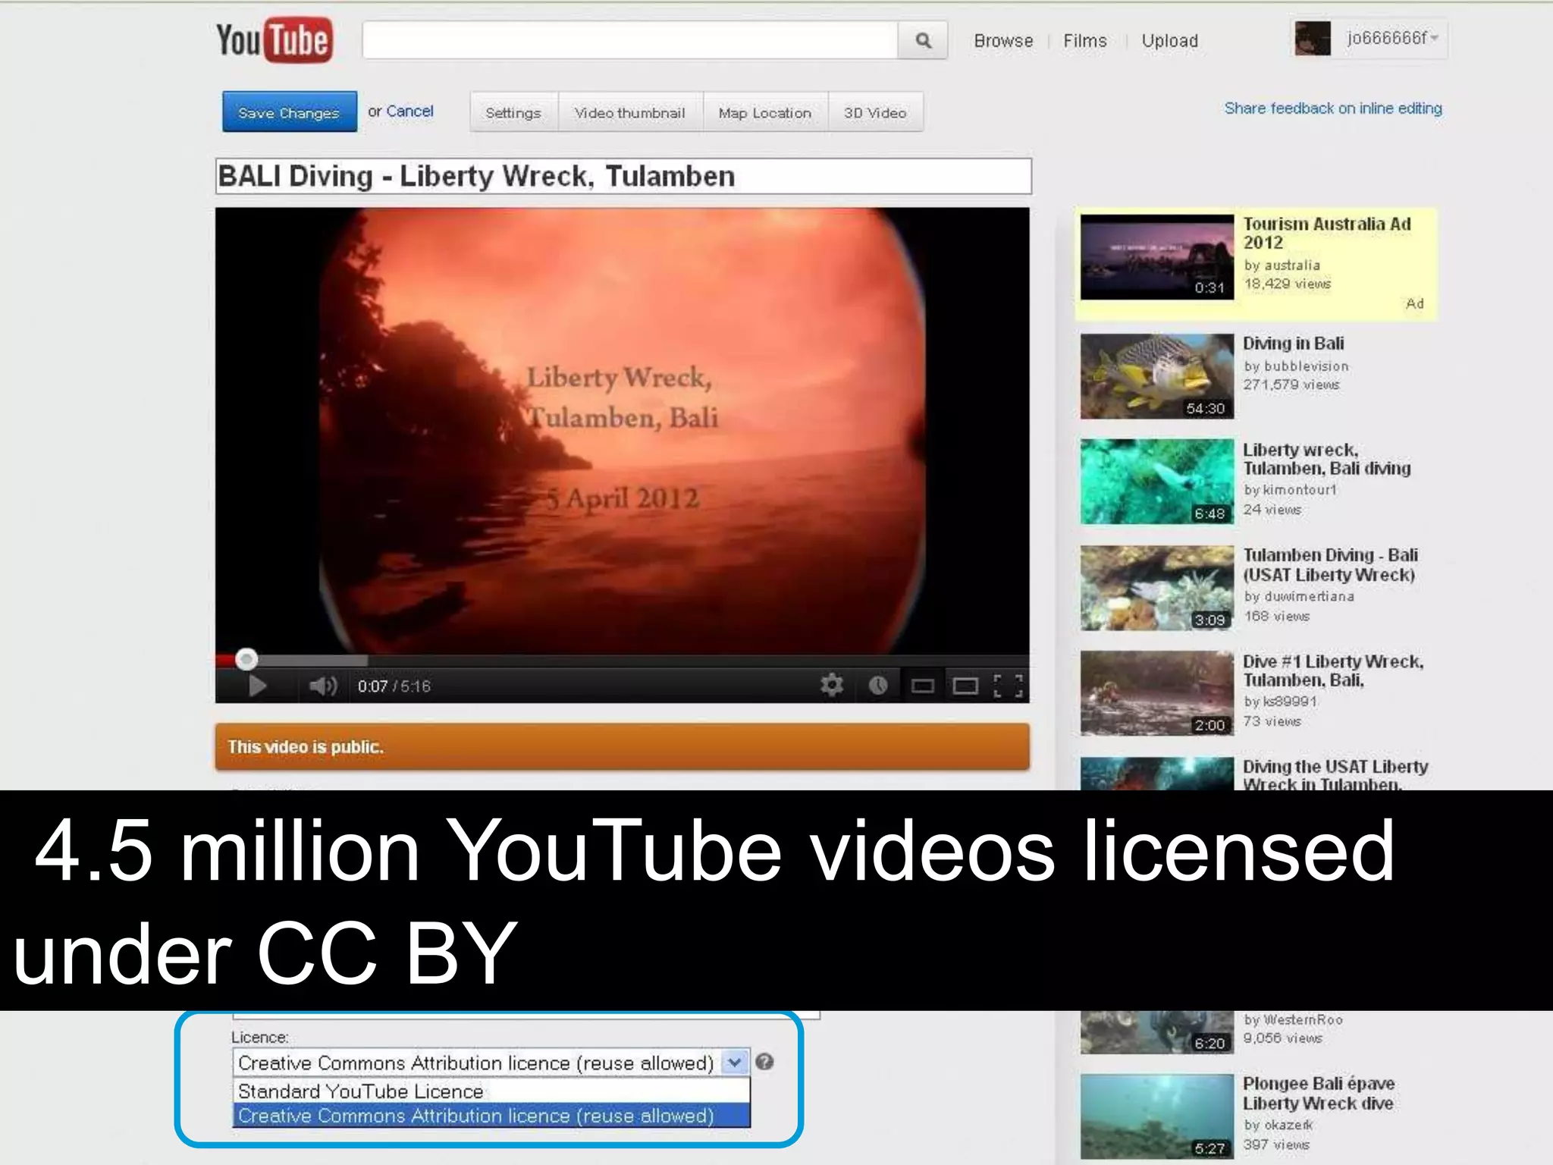Open the Diving in Bali title link
This screenshot has width=1553, height=1165.
coord(1294,344)
